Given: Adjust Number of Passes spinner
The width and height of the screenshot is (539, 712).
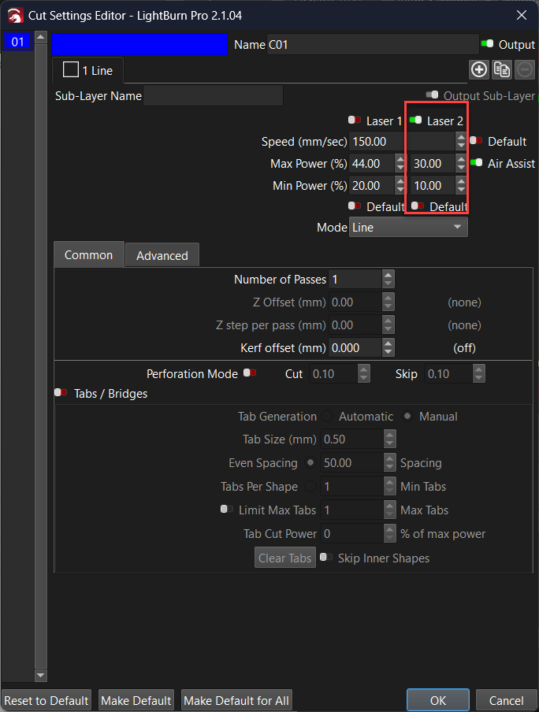Looking at the screenshot, I should click(388, 279).
